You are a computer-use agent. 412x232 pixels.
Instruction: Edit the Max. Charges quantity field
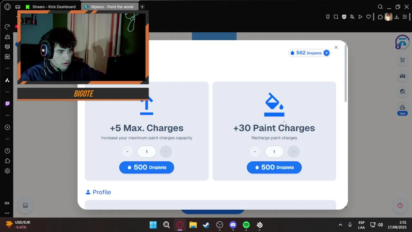coord(146,151)
